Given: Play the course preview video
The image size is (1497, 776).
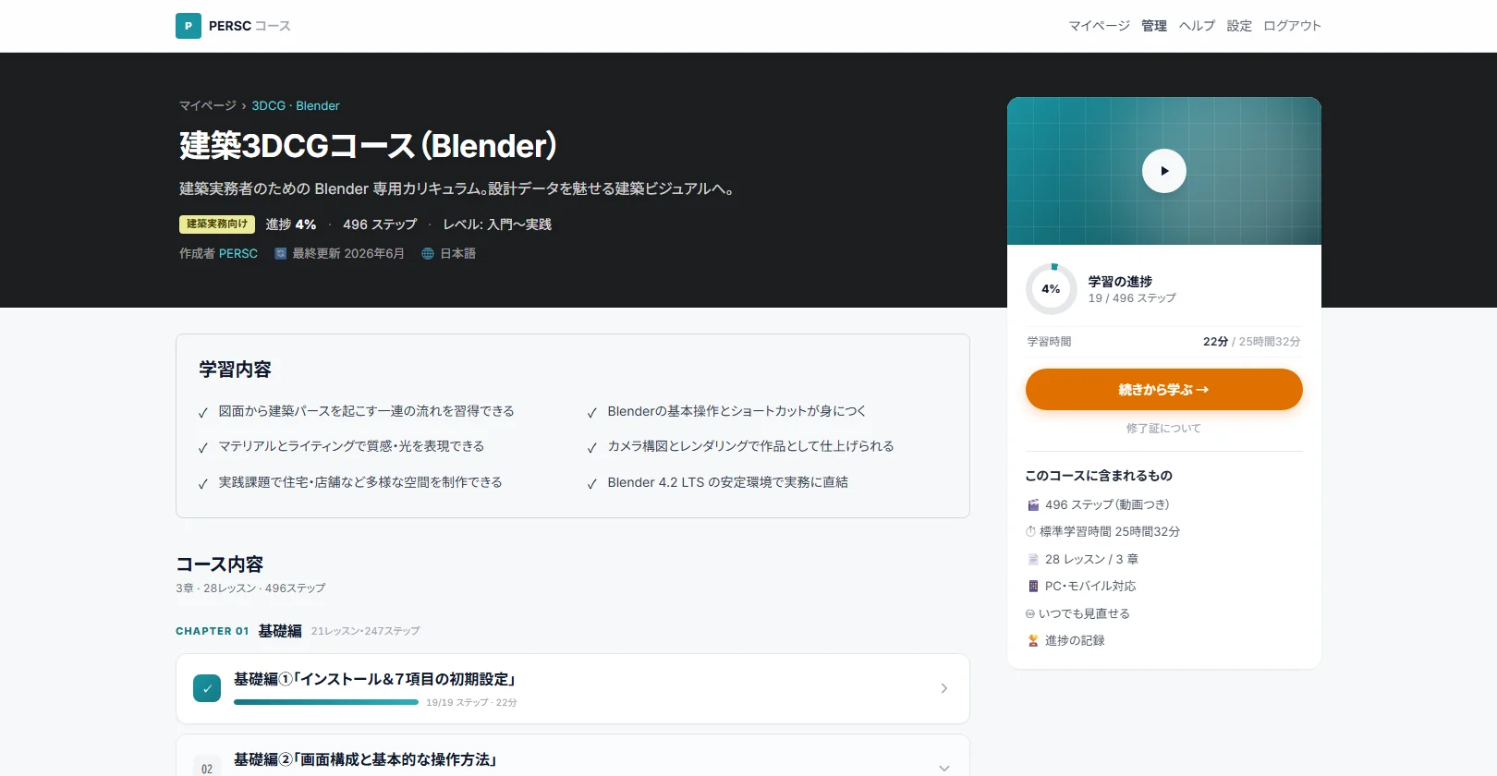Looking at the screenshot, I should (1164, 171).
